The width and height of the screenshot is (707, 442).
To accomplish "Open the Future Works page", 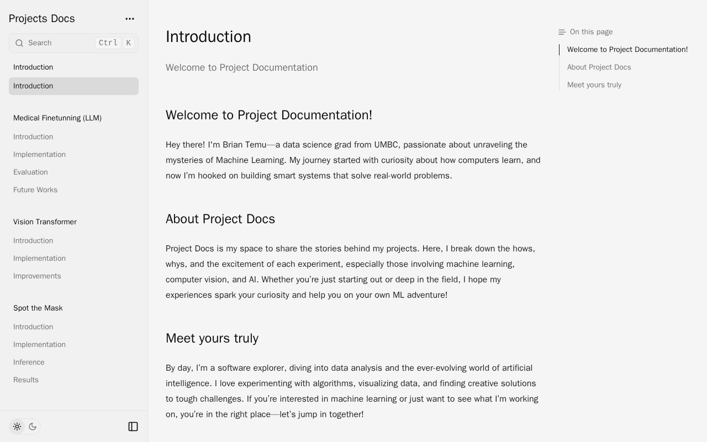I will point(35,190).
